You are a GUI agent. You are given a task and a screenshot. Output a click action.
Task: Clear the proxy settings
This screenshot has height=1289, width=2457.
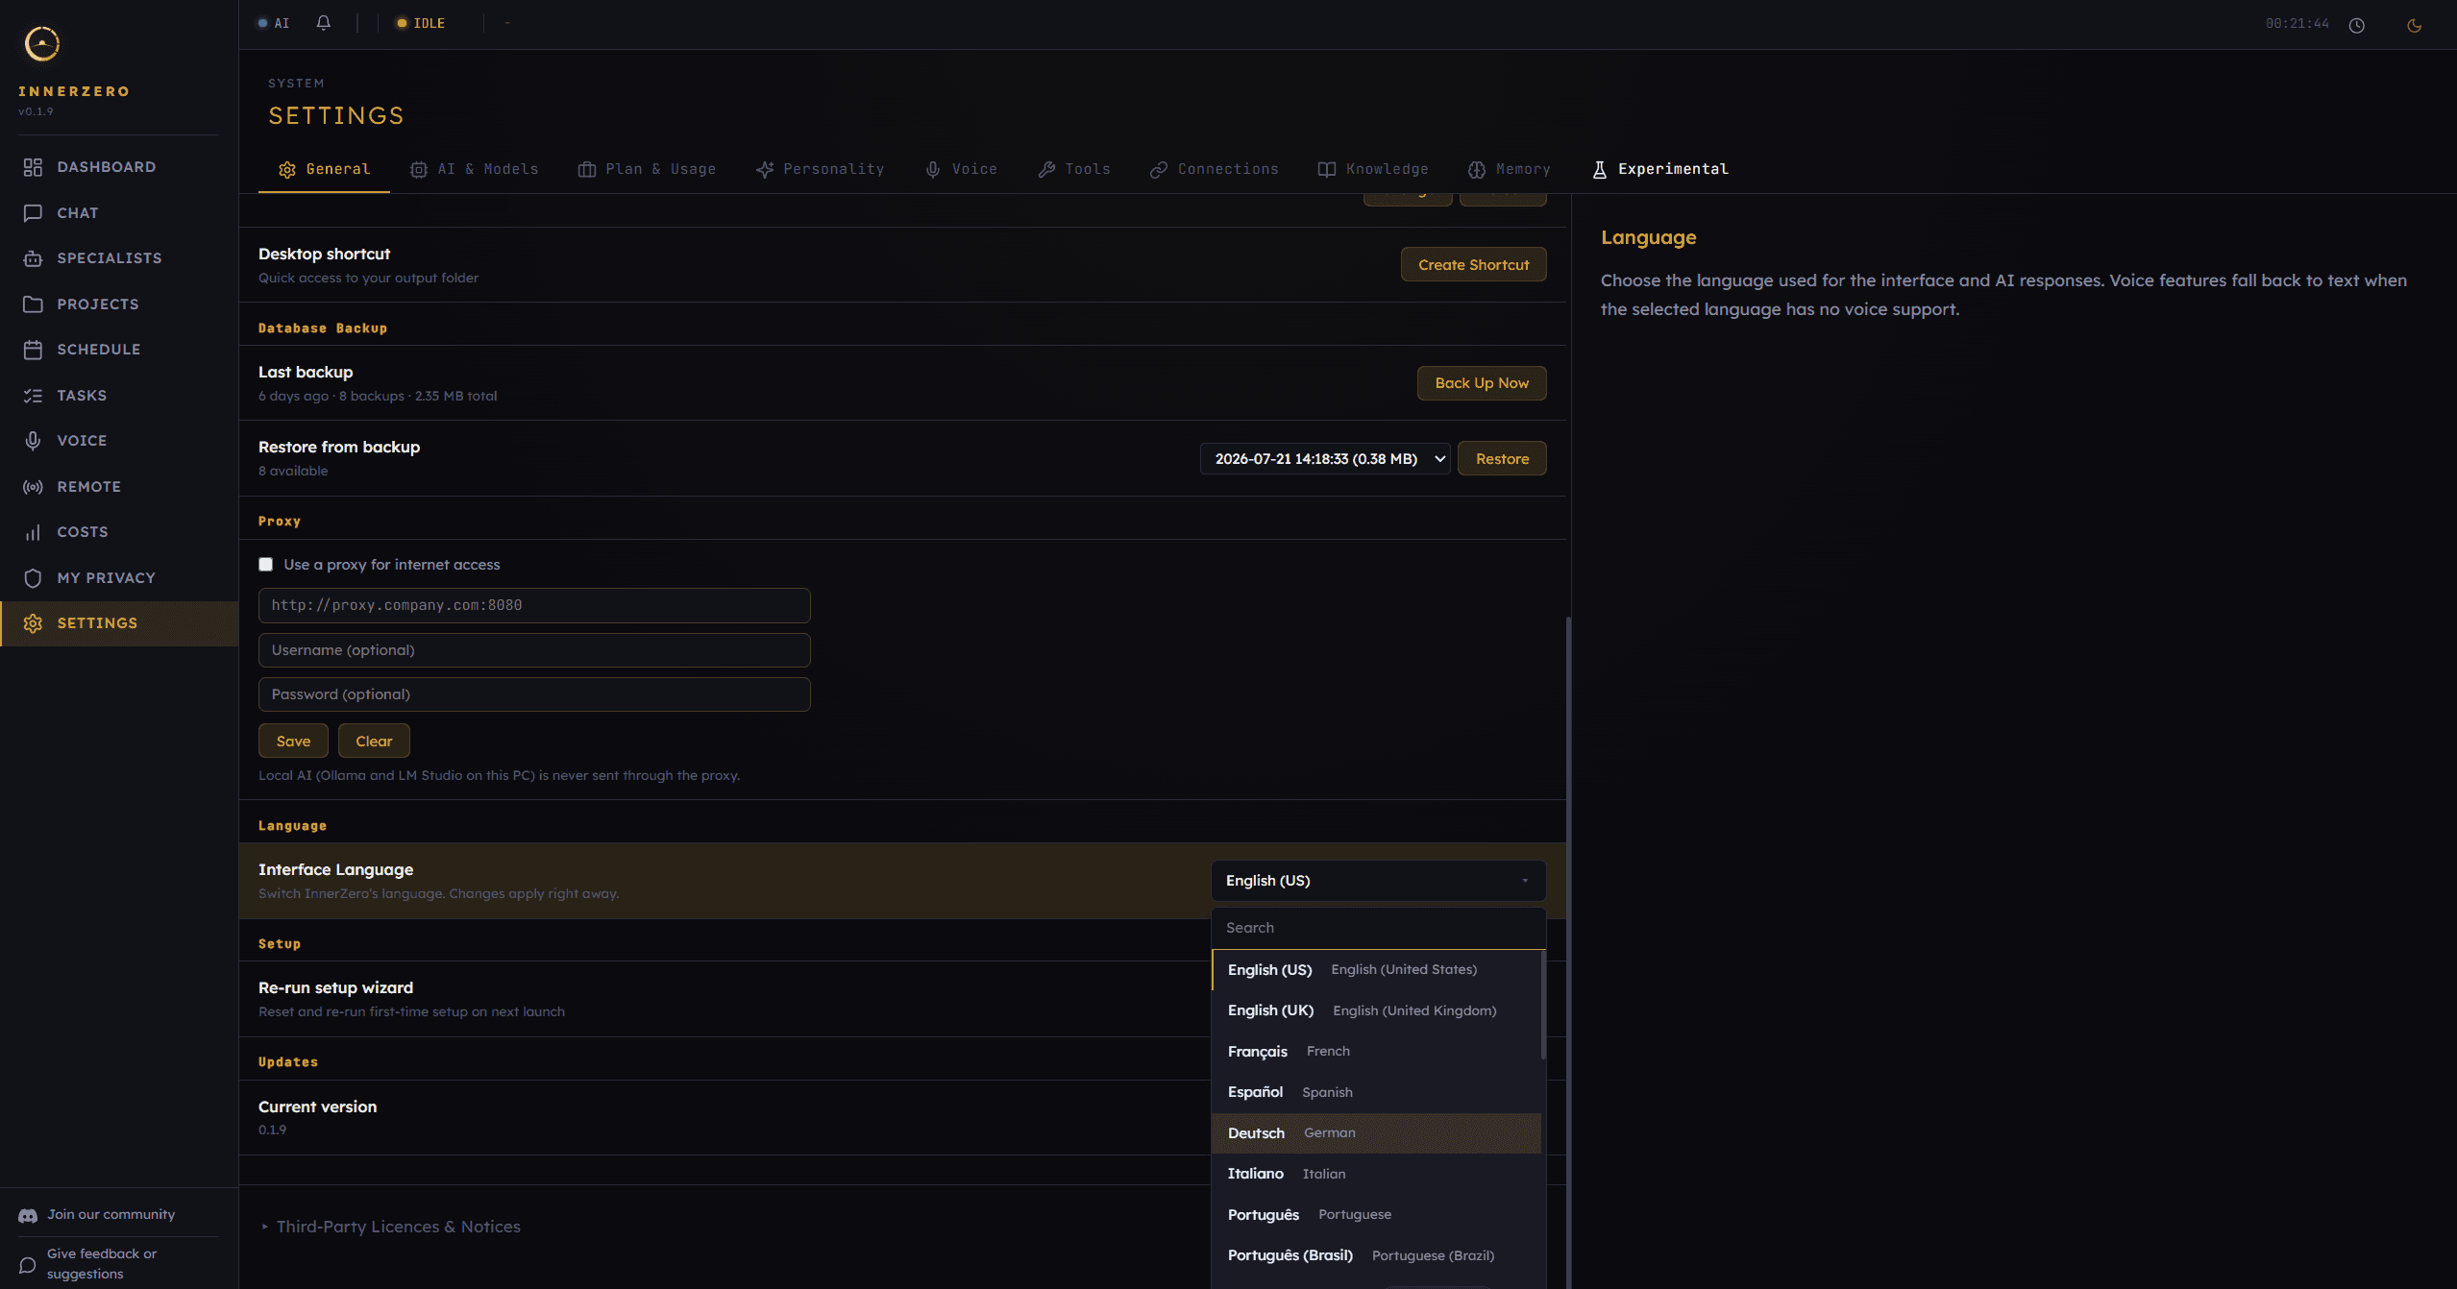pyautogui.click(x=374, y=742)
